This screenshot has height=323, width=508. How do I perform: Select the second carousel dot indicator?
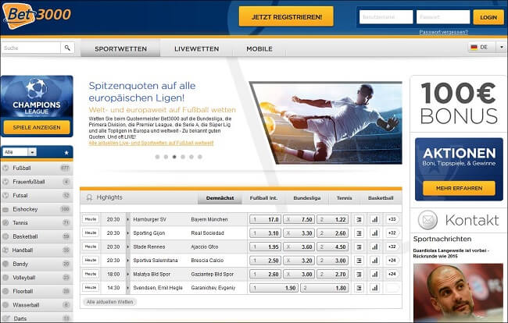coord(166,157)
